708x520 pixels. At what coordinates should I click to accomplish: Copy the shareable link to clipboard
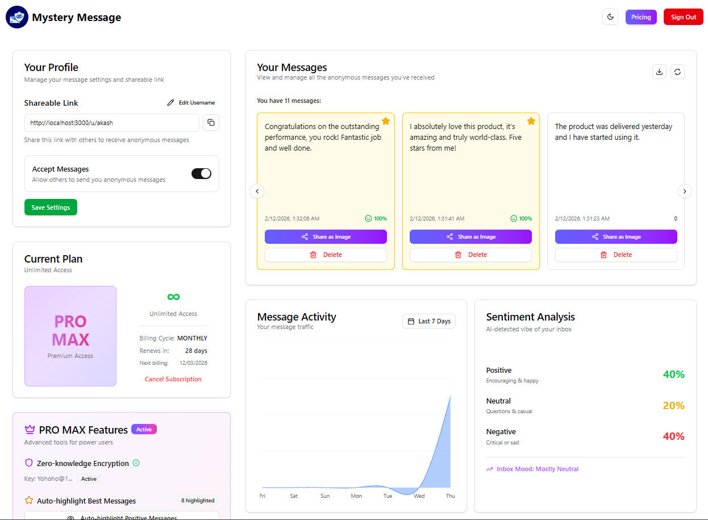(x=211, y=123)
